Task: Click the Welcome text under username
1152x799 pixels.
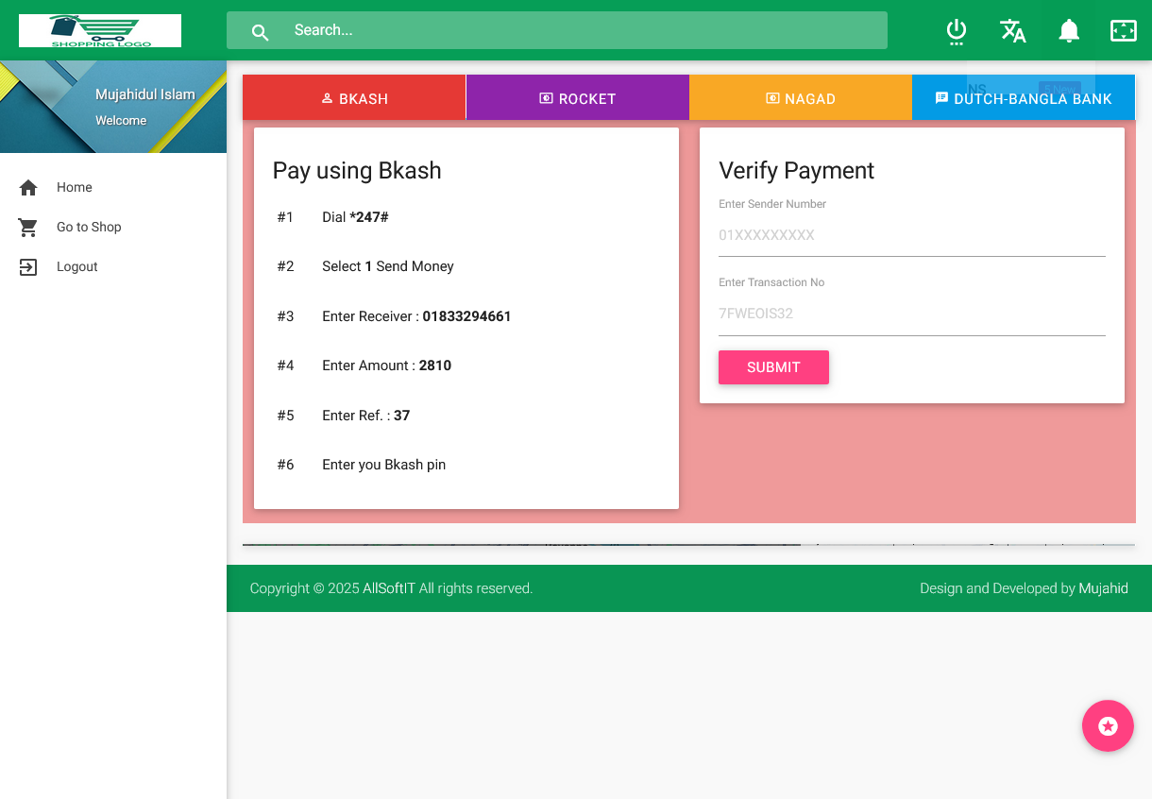Action: (121, 121)
